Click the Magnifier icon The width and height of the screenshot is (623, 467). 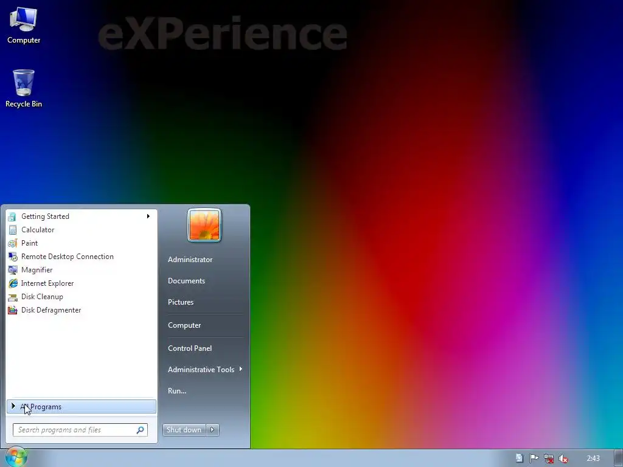point(12,270)
